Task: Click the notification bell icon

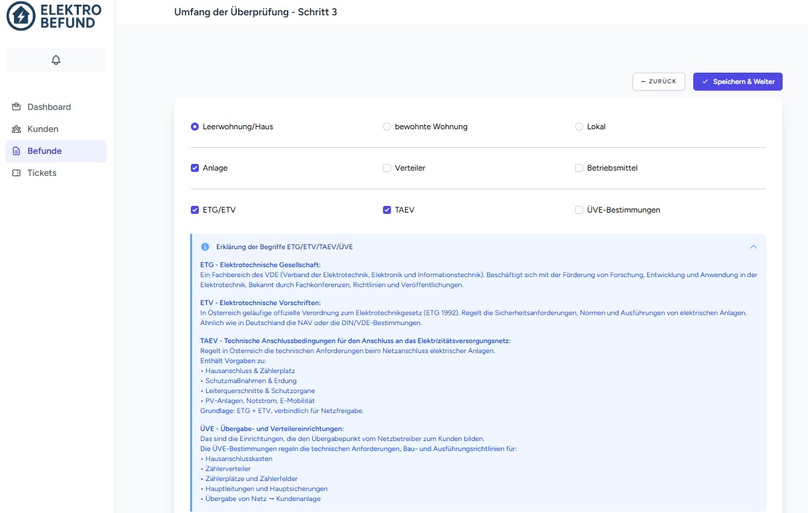Action: 56,60
